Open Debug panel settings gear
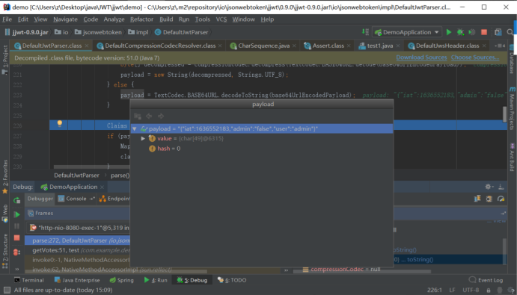 click(x=489, y=187)
